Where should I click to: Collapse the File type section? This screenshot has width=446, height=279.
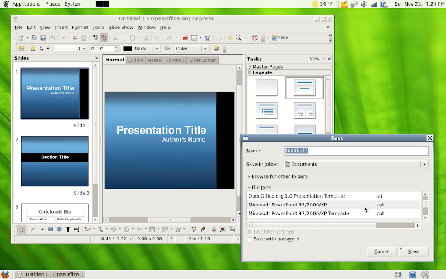tap(261, 187)
